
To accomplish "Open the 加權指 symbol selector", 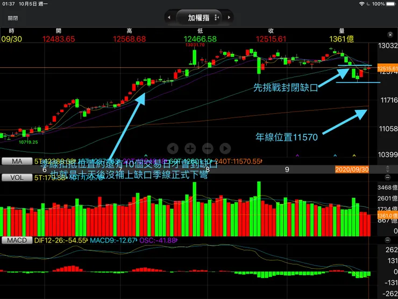I will [198, 18].
